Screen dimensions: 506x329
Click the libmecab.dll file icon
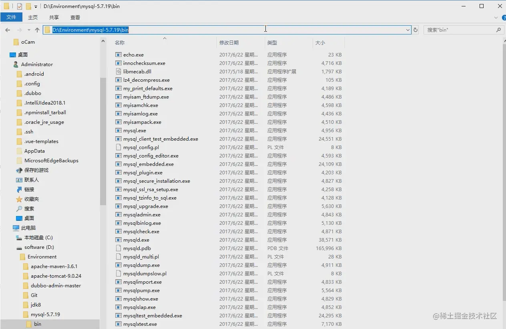118,72
